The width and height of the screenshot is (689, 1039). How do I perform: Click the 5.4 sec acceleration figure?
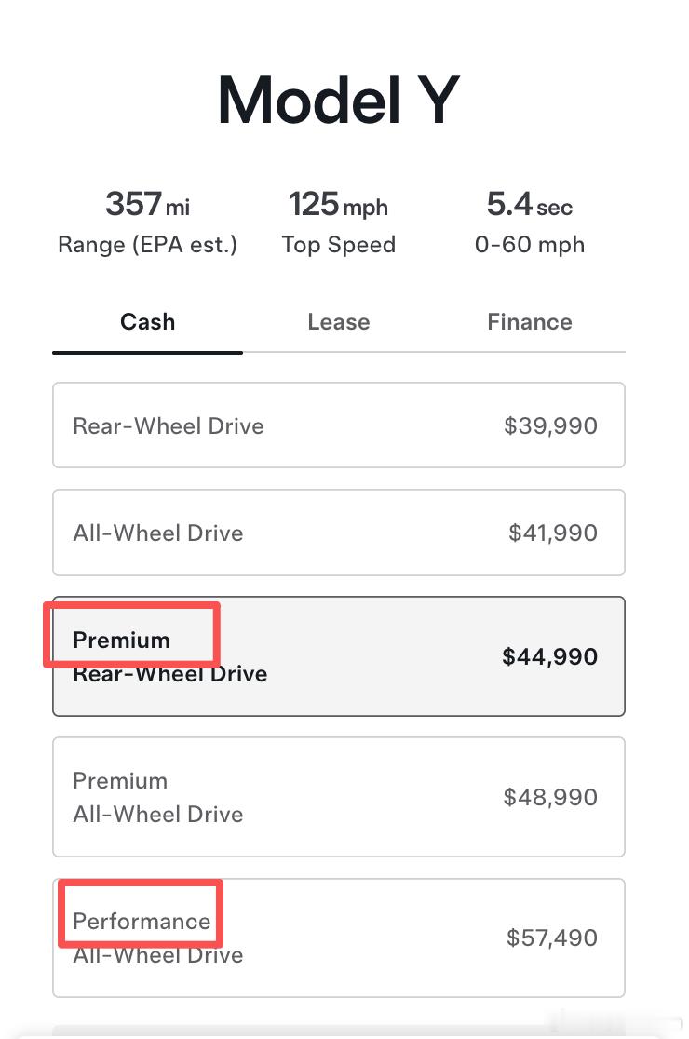click(529, 204)
